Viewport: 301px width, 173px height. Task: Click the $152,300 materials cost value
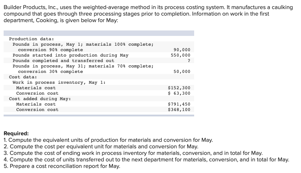click(179, 88)
